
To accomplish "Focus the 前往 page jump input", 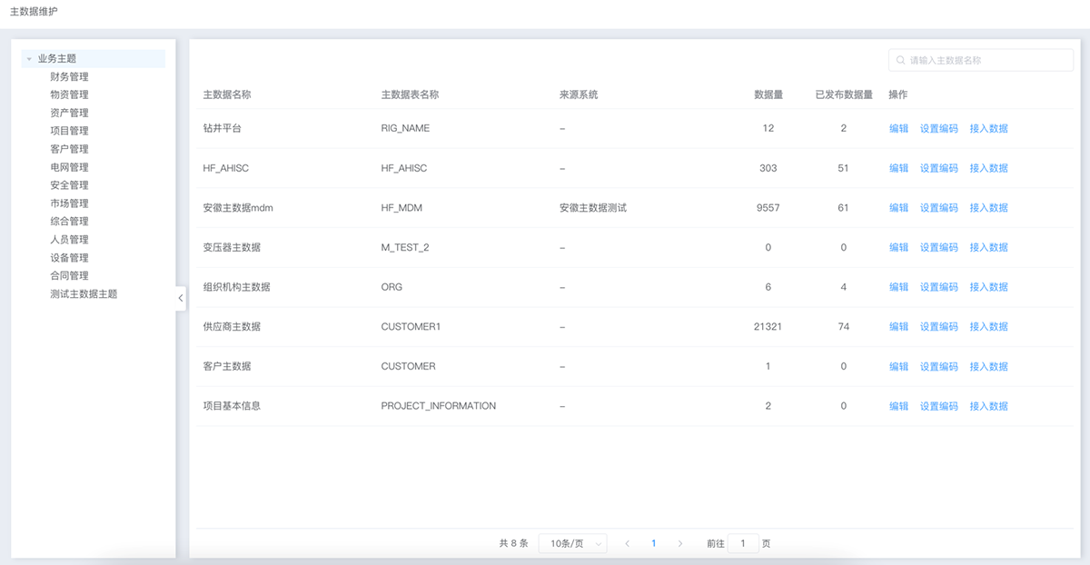I will (743, 543).
